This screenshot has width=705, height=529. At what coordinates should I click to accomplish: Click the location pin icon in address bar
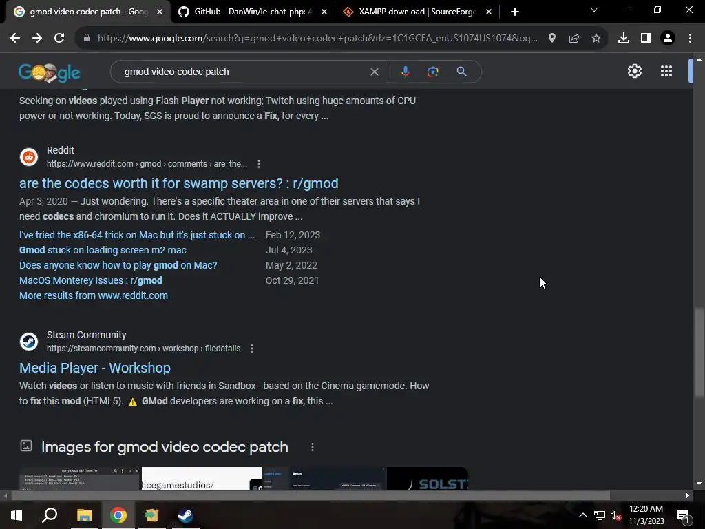click(x=552, y=39)
